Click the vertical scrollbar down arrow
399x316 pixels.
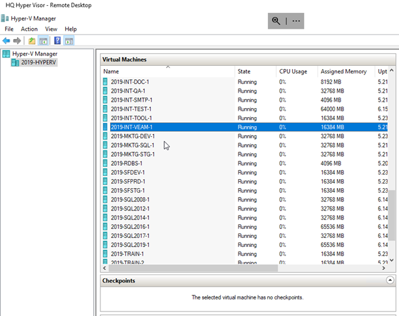click(391, 260)
